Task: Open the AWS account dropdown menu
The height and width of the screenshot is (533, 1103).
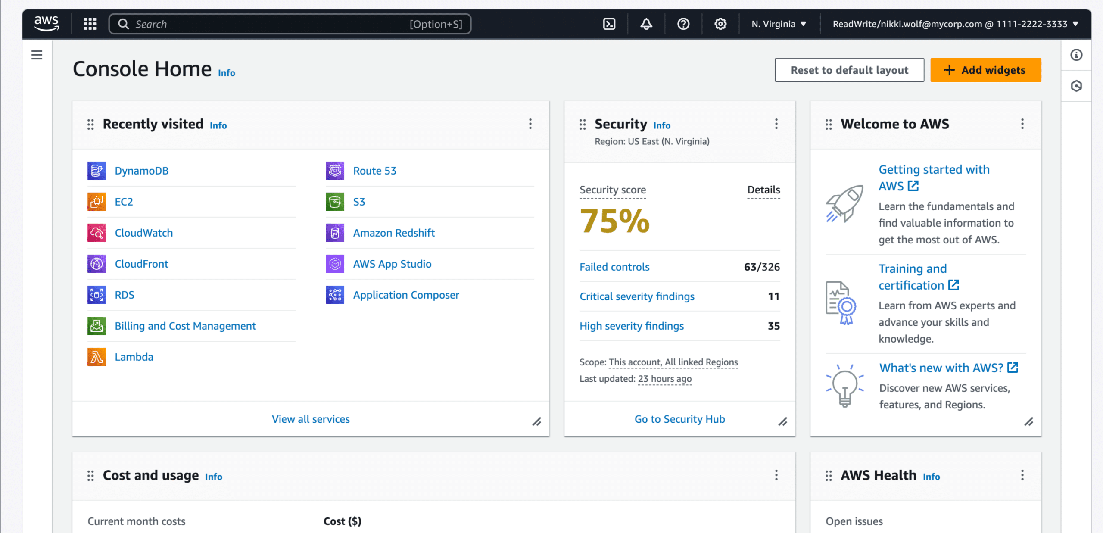Action: pyautogui.click(x=953, y=23)
